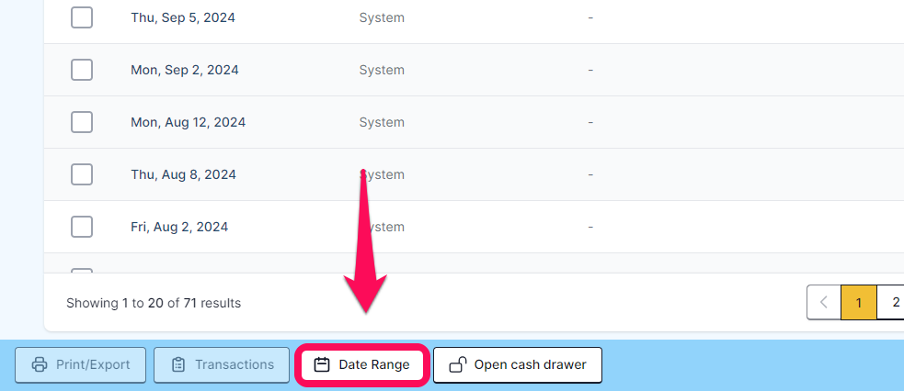Tick the Mon, Sep 2, 2024 row checkbox
Viewport: 904px width, 391px height.
(82, 70)
